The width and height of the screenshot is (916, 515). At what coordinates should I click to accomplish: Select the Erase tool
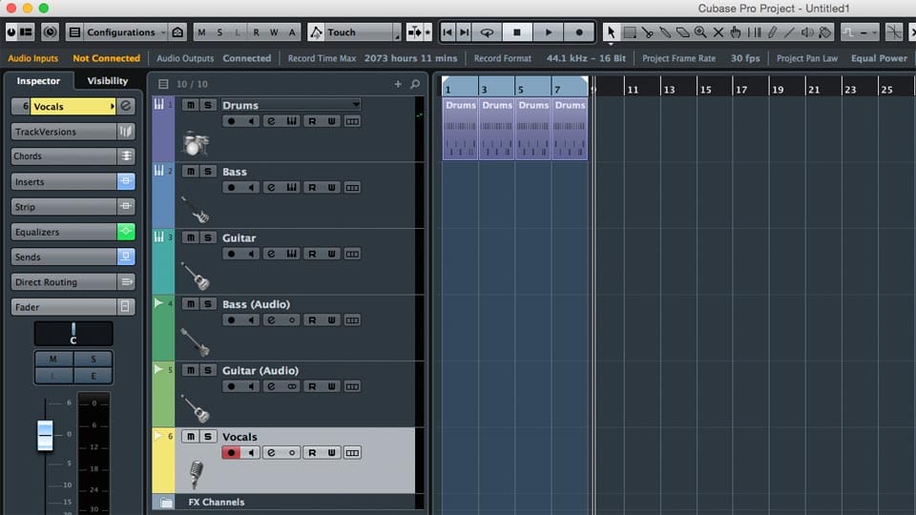(x=682, y=32)
